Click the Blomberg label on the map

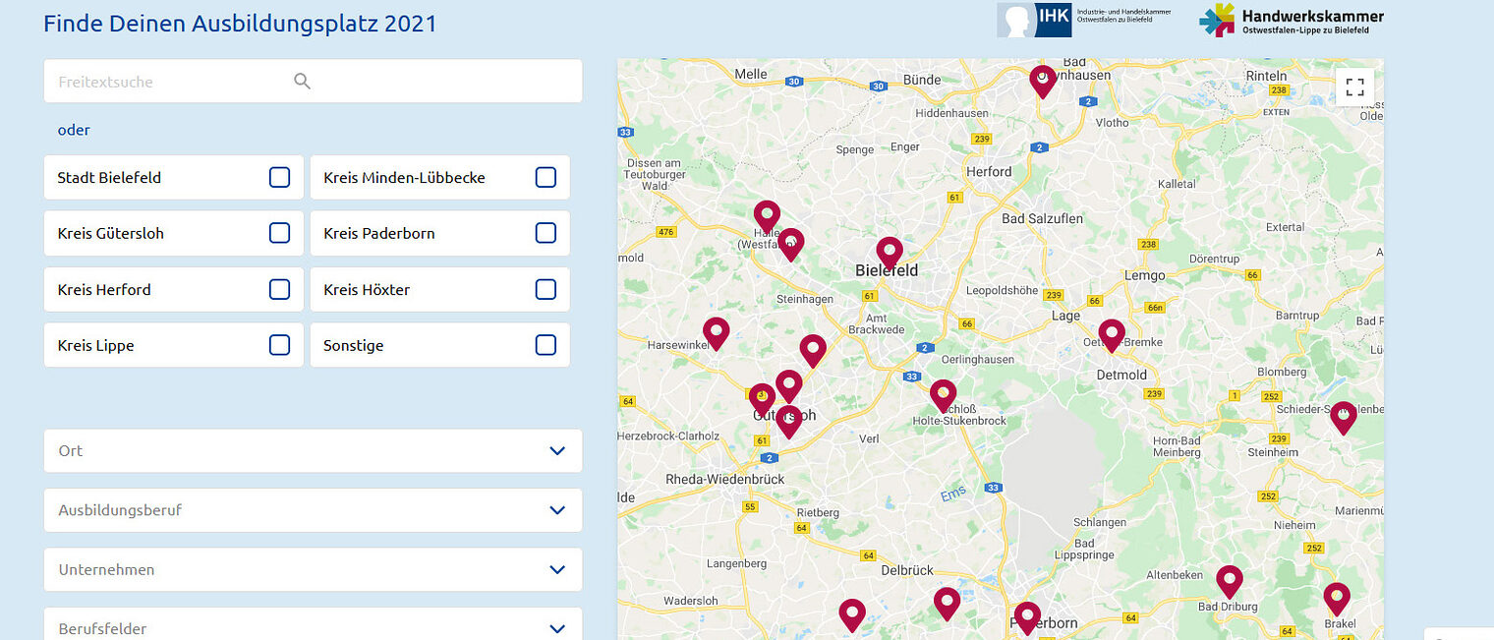click(1282, 372)
